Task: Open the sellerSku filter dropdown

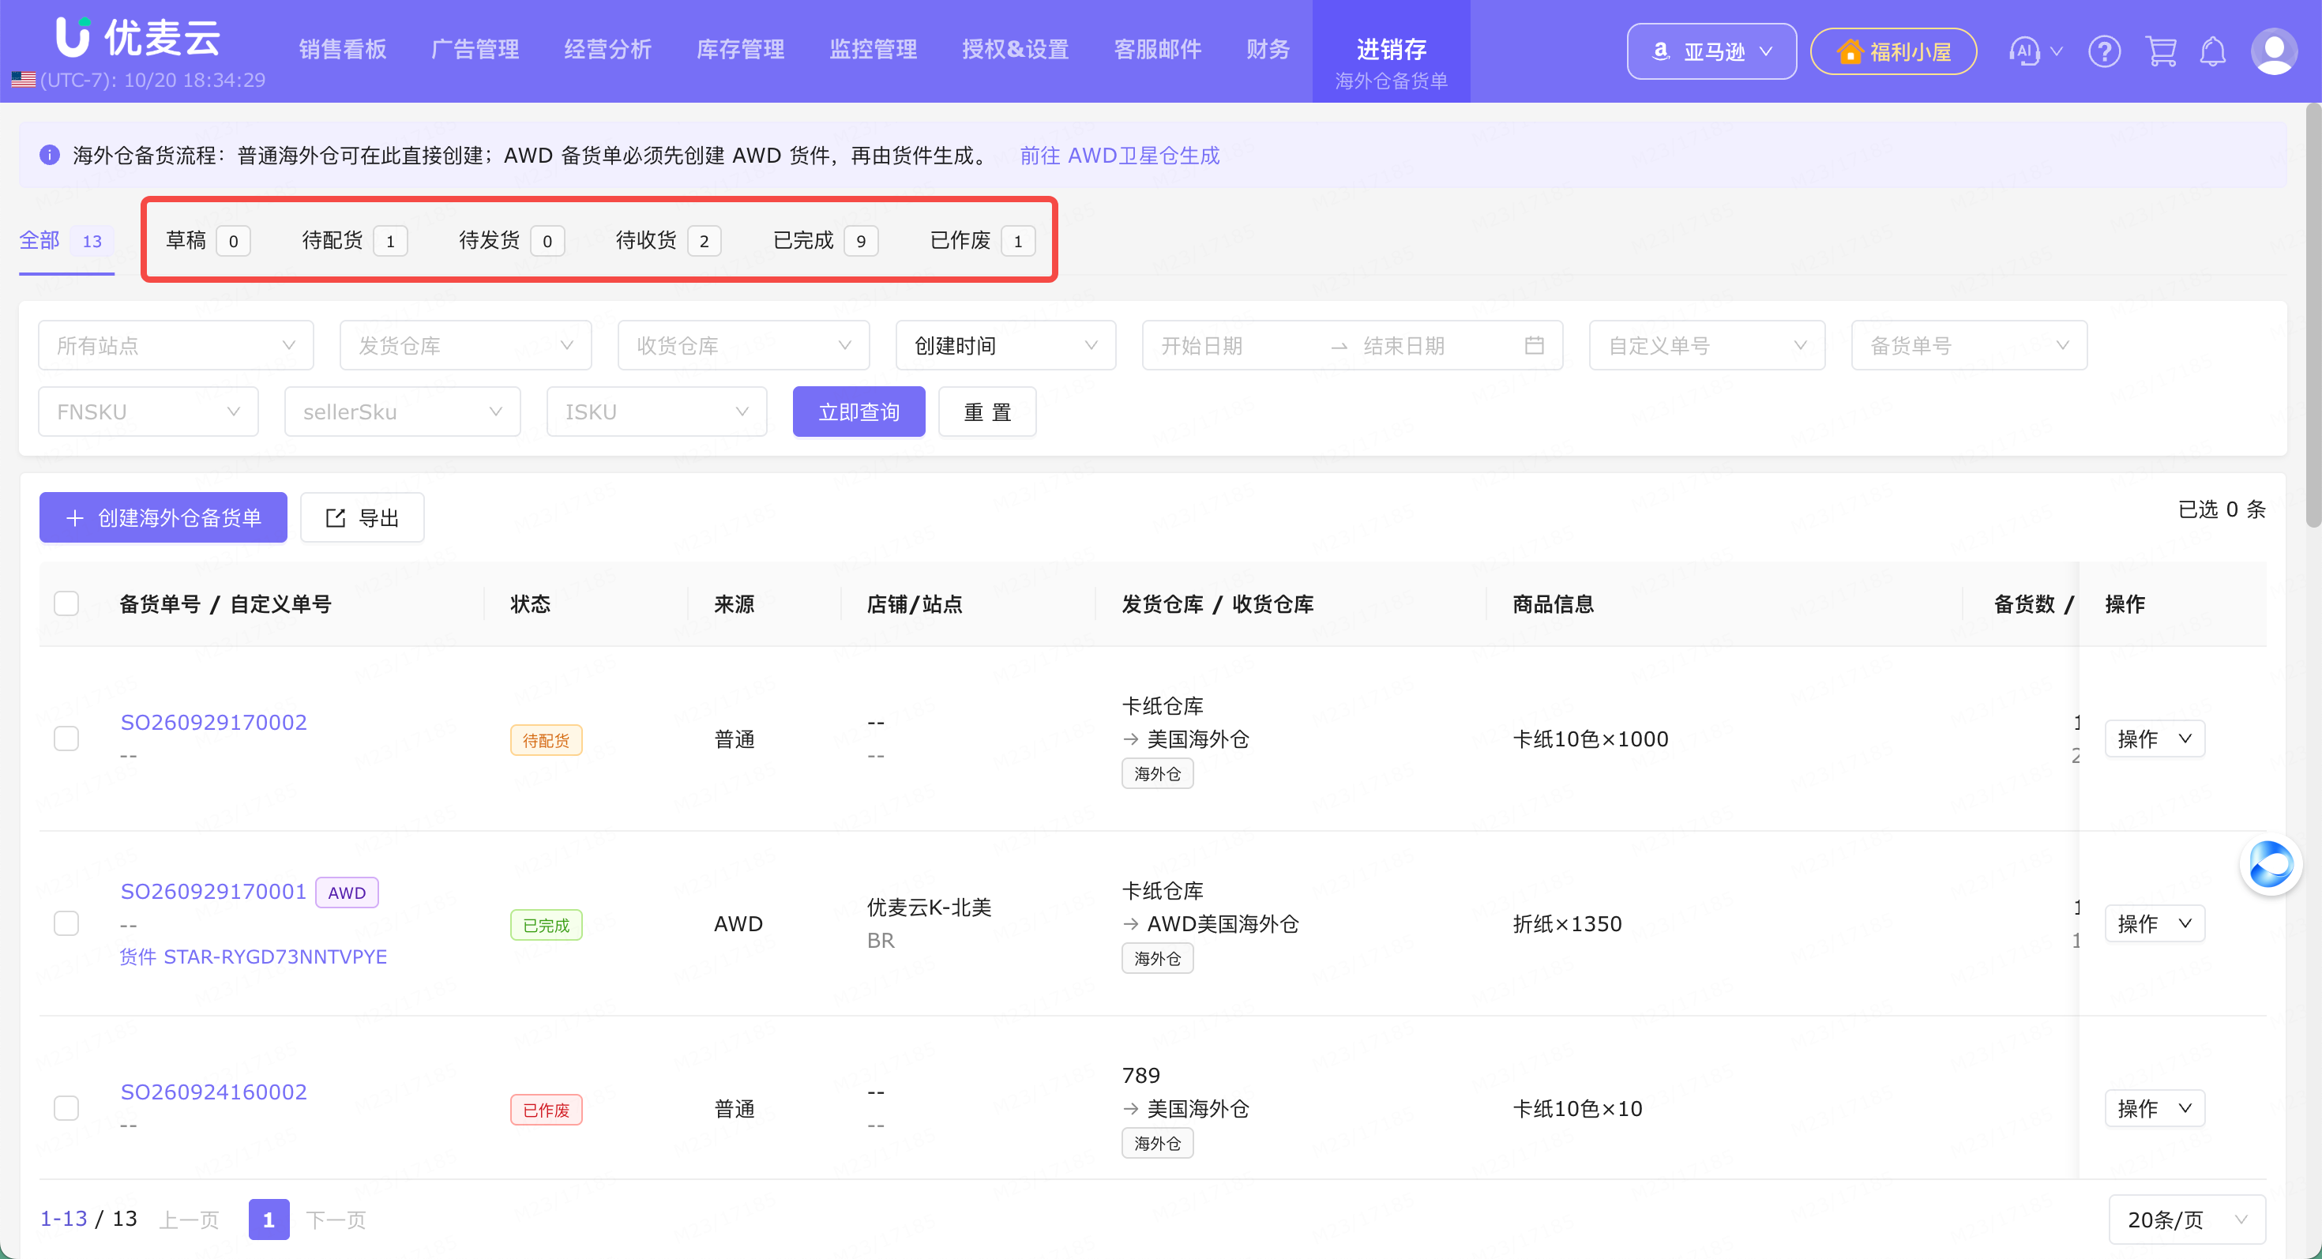Action: [x=403, y=412]
